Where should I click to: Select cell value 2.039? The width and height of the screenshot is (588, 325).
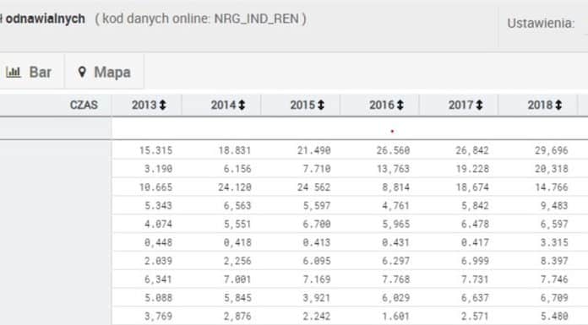159,261
